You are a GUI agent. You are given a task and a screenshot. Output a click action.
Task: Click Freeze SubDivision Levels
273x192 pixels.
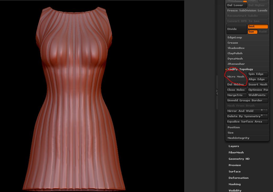[x=247, y=11]
